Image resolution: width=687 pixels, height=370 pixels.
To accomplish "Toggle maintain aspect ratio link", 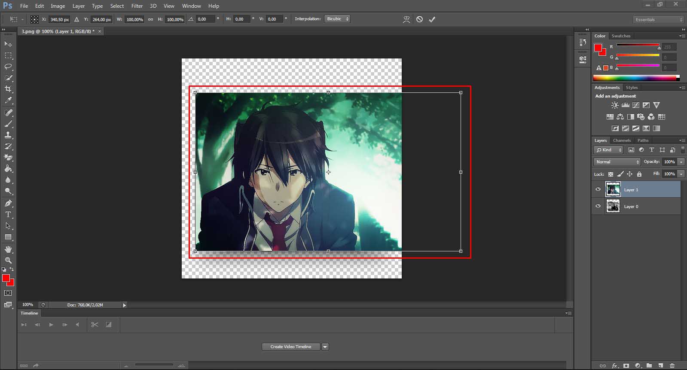I will [x=150, y=19].
